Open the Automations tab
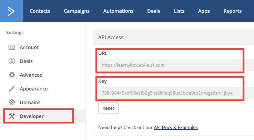Viewport: 254px width, 140px height. [118, 11]
